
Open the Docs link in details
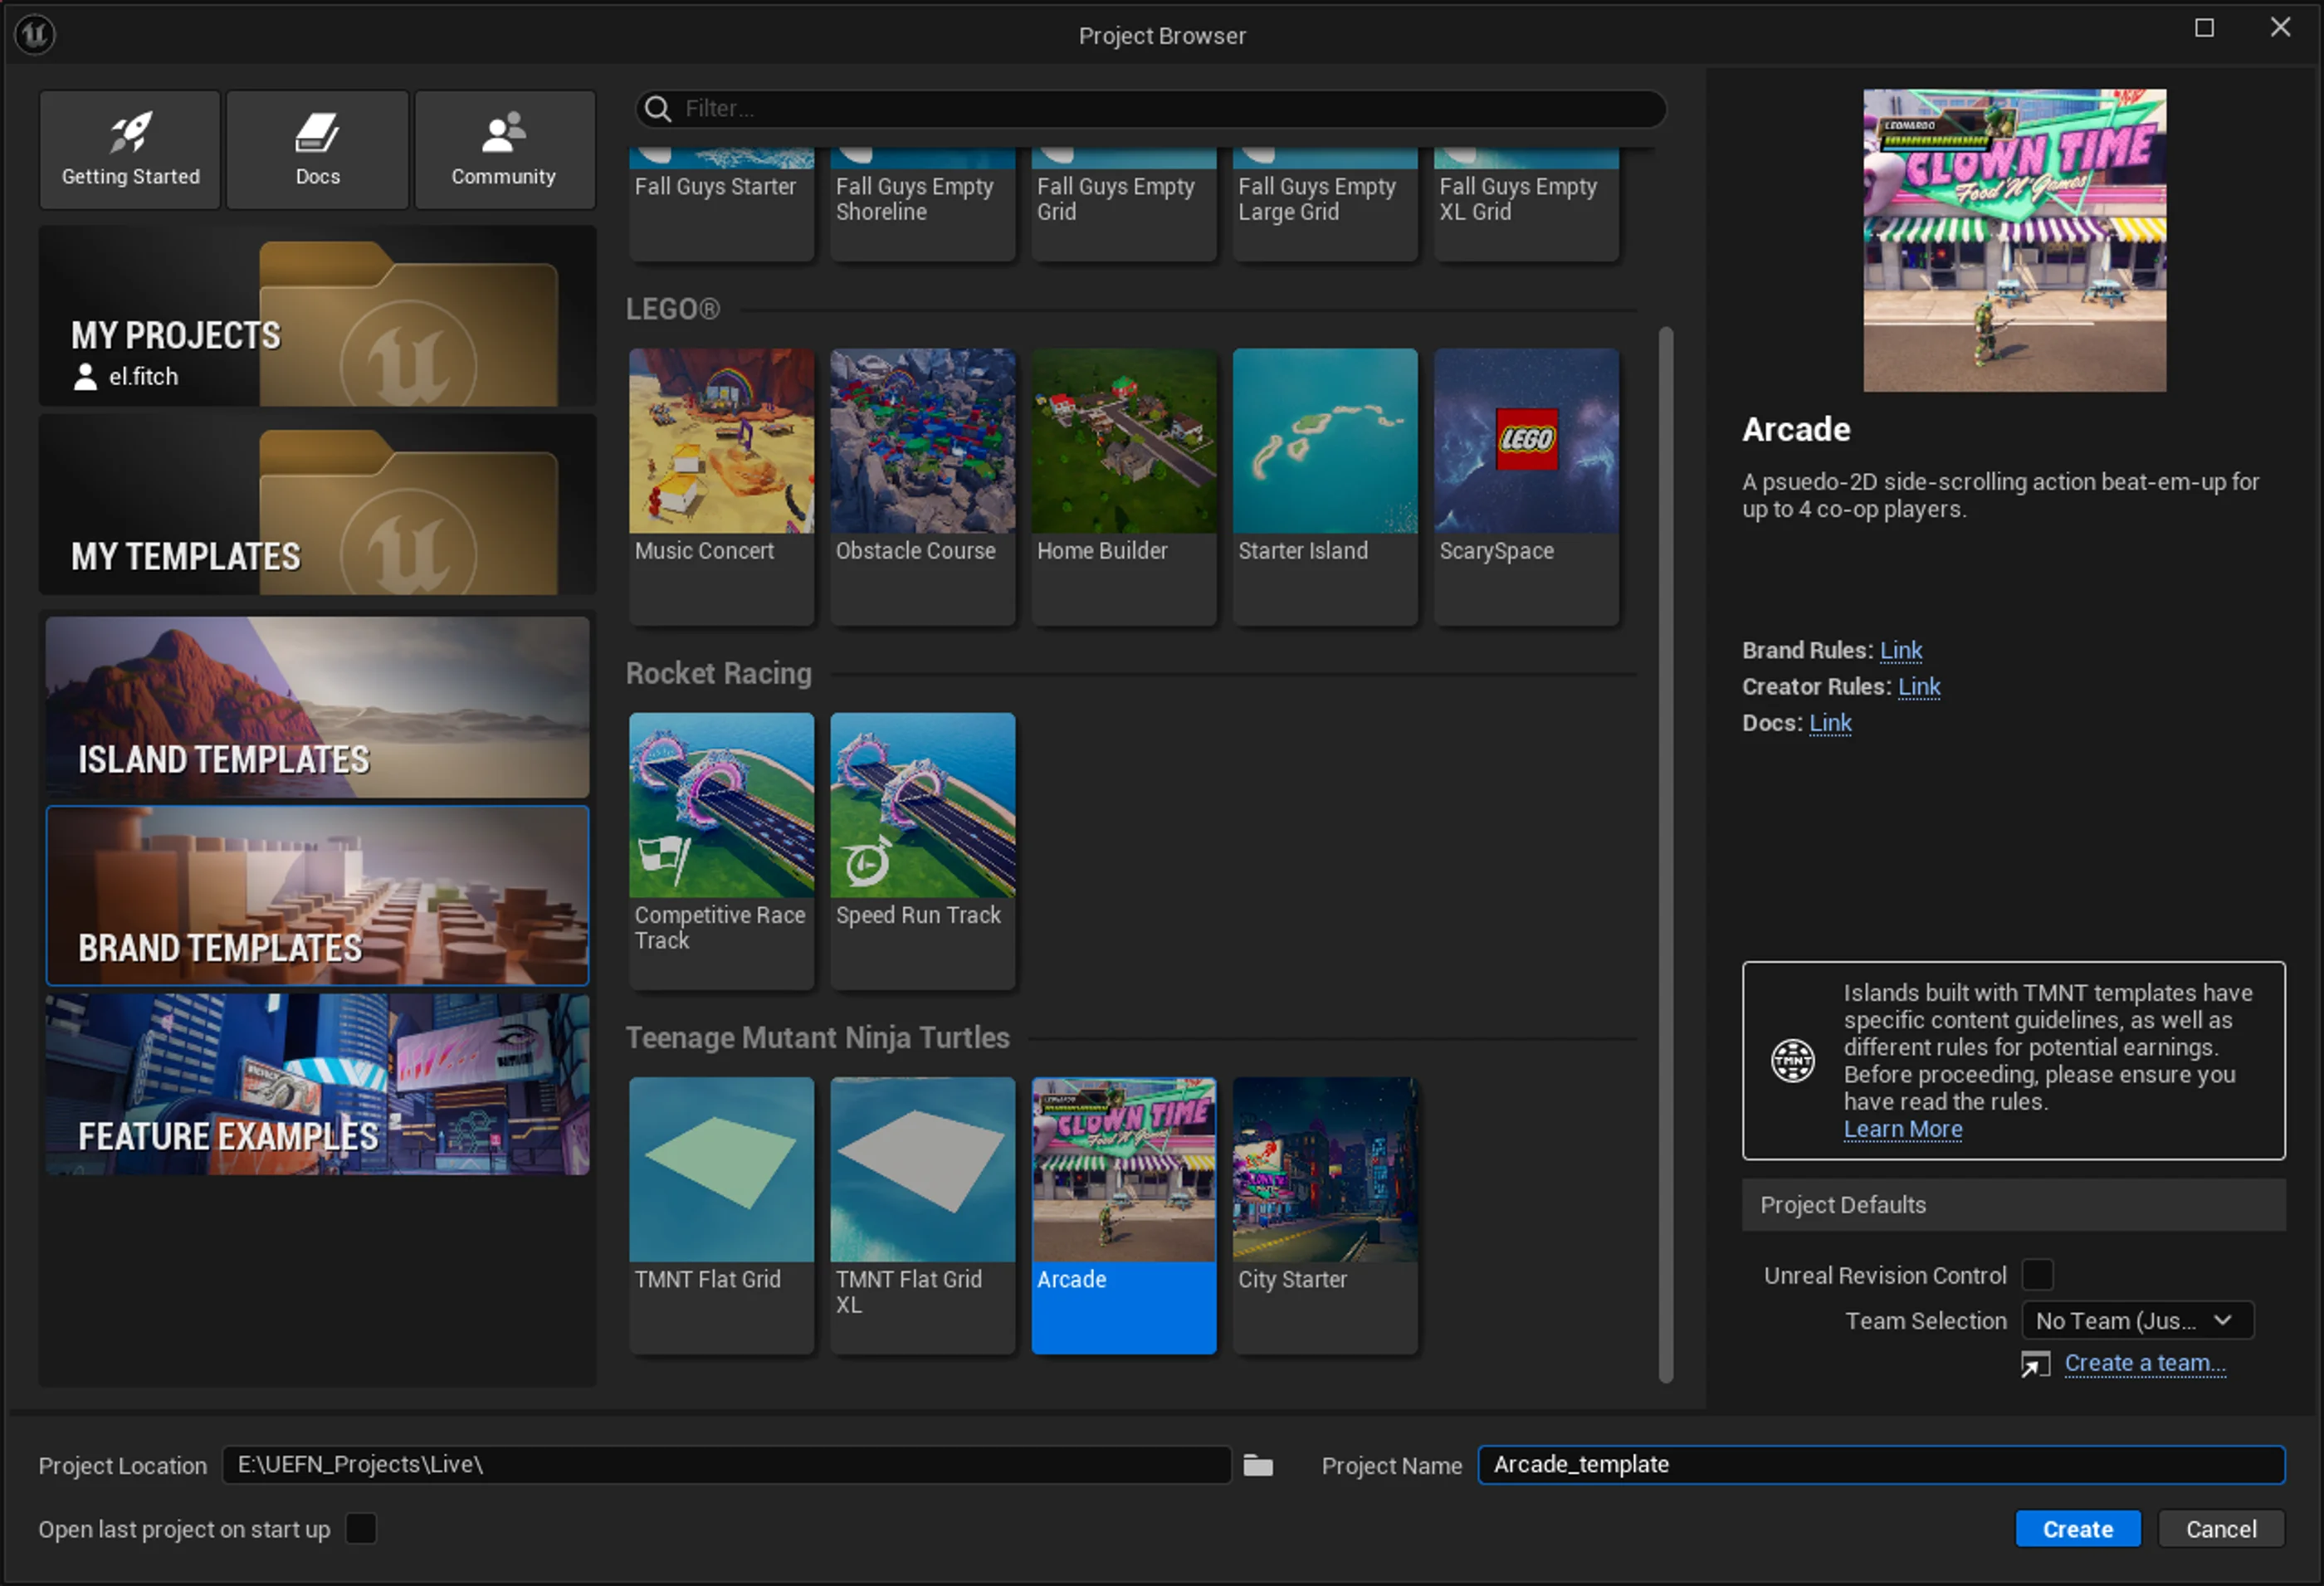(1830, 723)
